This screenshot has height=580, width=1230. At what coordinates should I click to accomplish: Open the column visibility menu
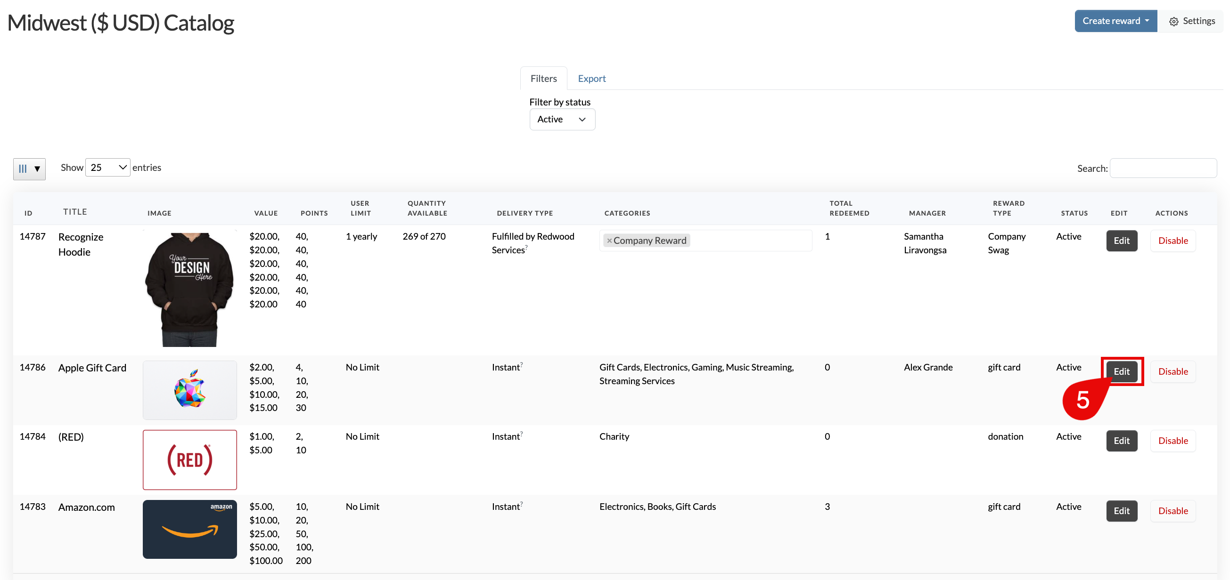(29, 169)
